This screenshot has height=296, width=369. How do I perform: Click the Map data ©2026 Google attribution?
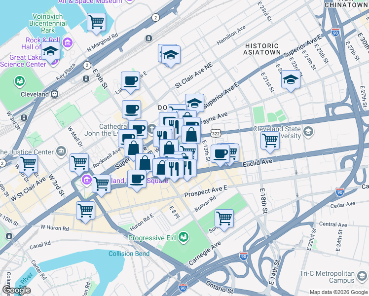point(338,292)
